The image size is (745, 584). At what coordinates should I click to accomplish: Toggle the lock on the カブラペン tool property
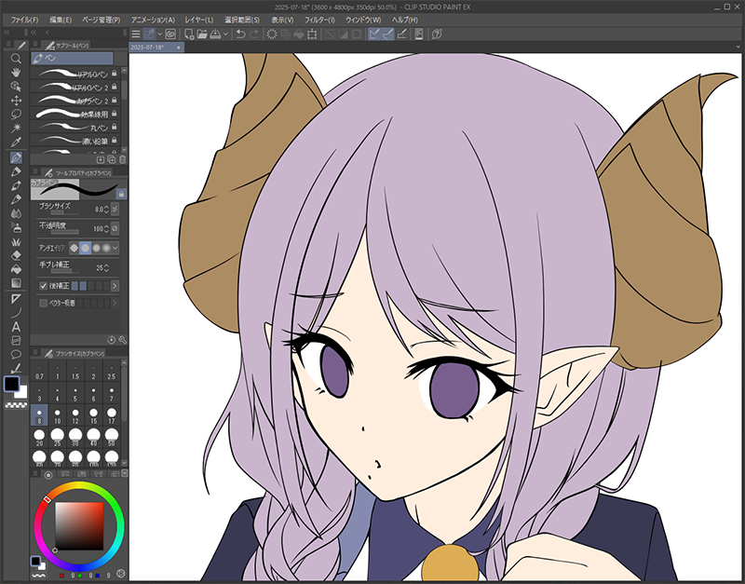(121, 194)
